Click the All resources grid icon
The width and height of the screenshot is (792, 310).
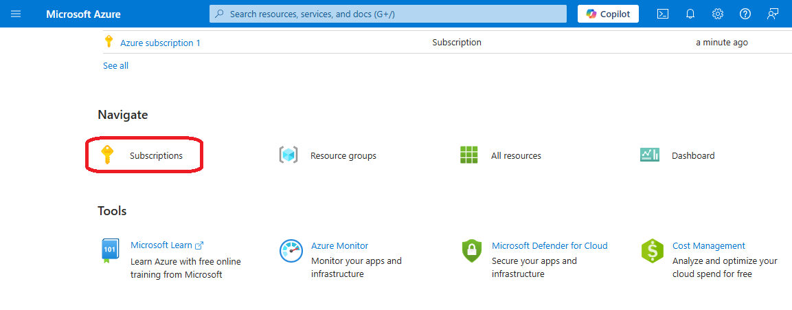[x=468, y=155]
